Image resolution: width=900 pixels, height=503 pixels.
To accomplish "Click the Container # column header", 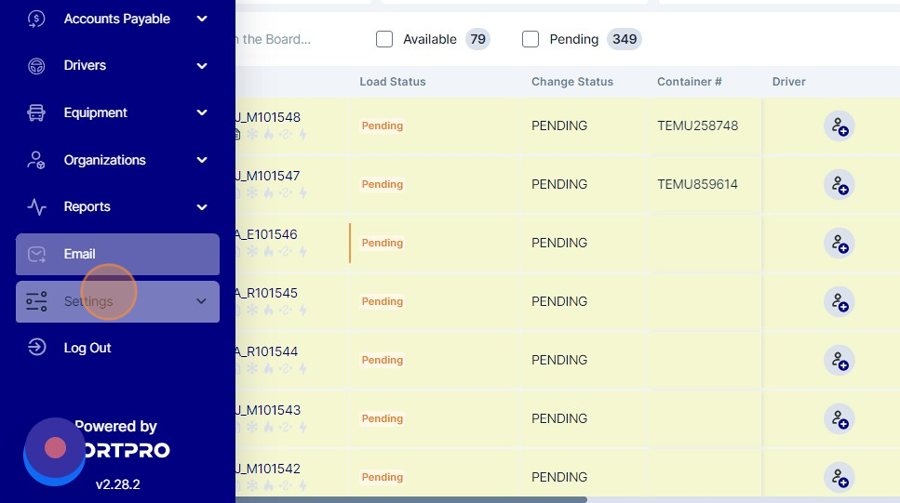I will [689, 82].
